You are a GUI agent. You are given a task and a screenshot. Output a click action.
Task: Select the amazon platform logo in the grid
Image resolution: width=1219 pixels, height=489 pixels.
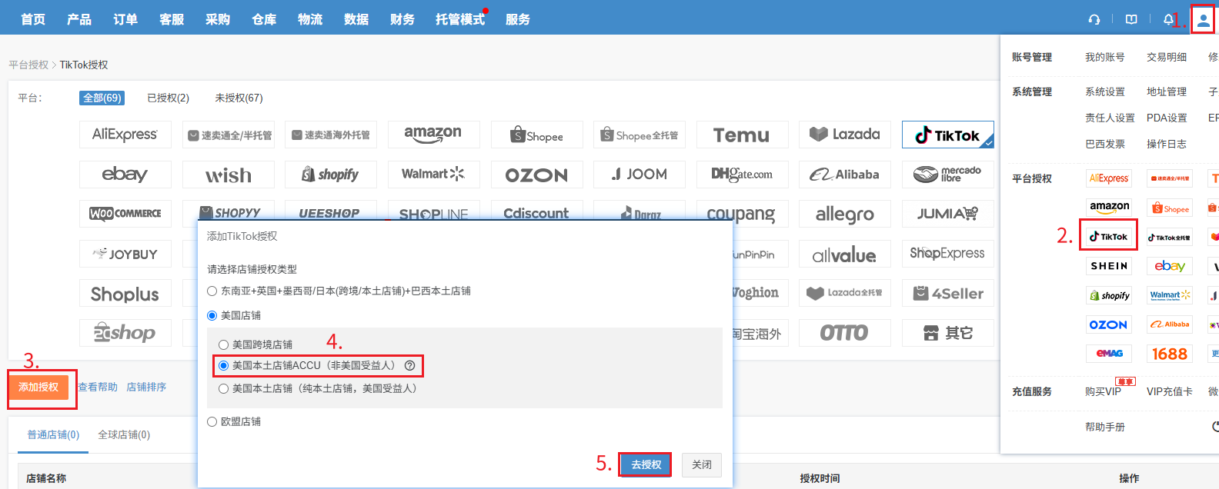pyautogui.click(x=433, y=135)
